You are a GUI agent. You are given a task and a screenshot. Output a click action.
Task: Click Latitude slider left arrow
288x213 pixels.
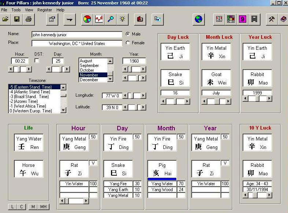pos(125,107)
